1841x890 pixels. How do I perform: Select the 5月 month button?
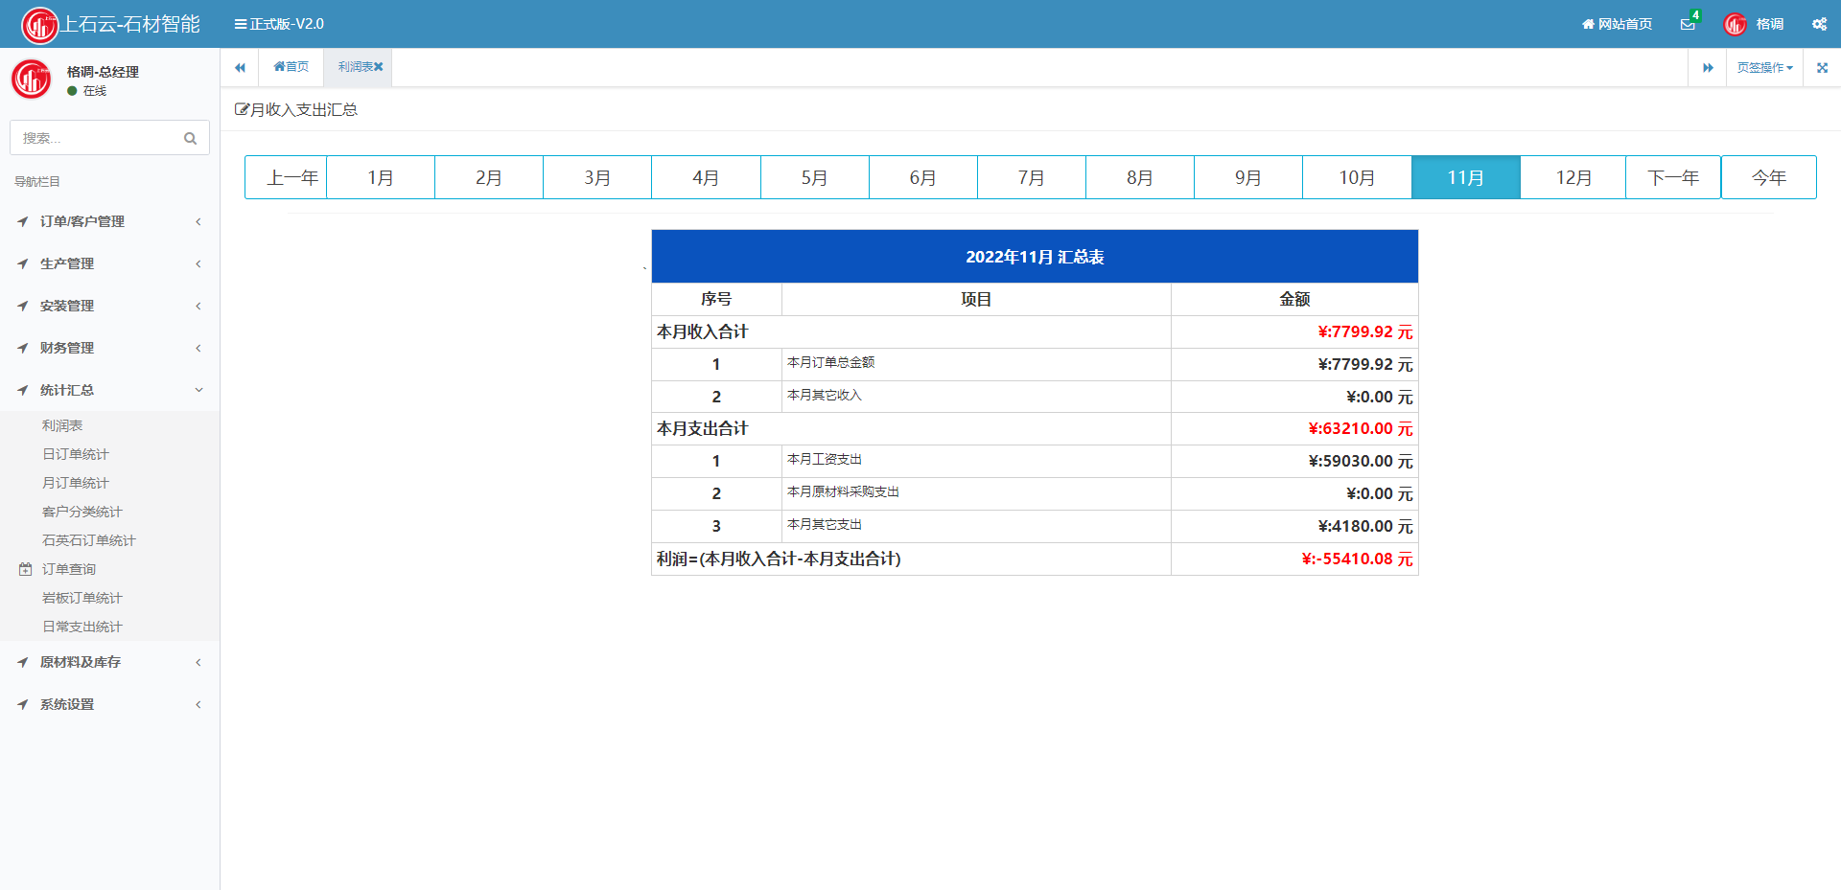(815, 177)
